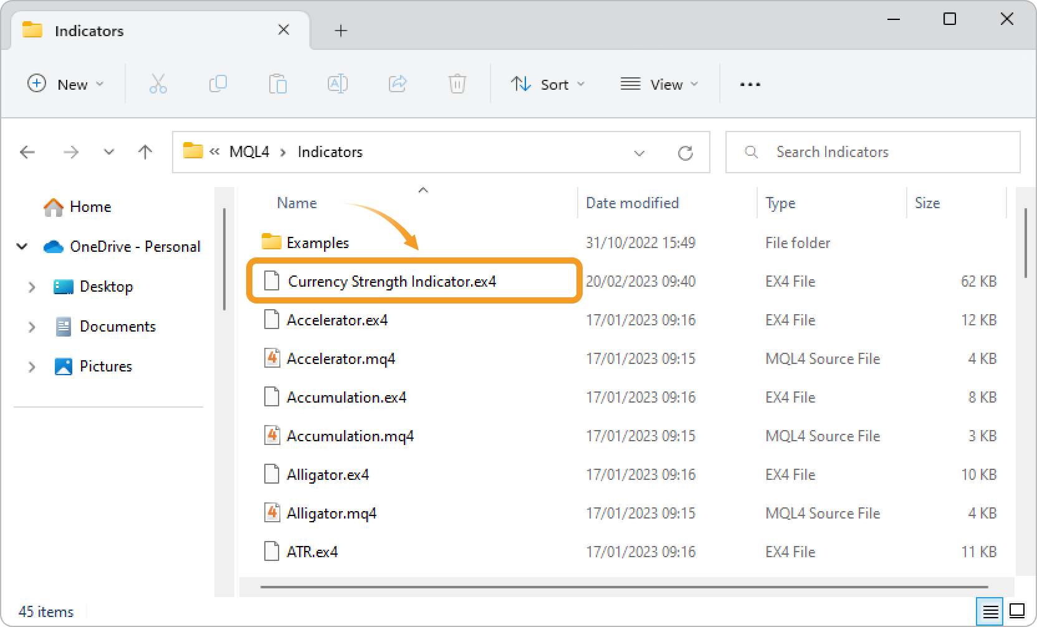This screenshot has width=1037, height=627.
Task: Open the View dropdown menu
Action: (x=659, y=84)
